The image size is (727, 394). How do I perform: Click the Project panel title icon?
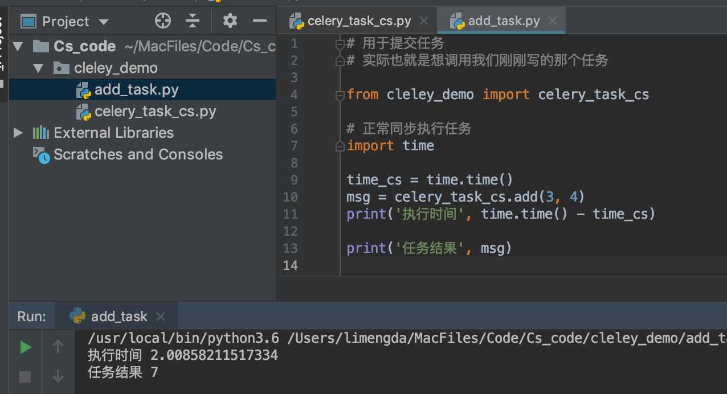point(28,22)
